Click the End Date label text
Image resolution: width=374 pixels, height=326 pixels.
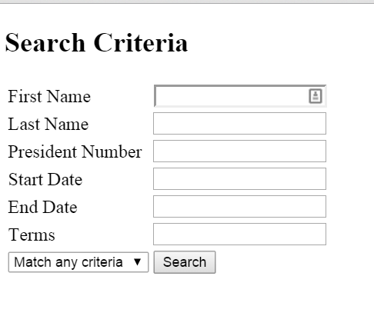[42, 207]
